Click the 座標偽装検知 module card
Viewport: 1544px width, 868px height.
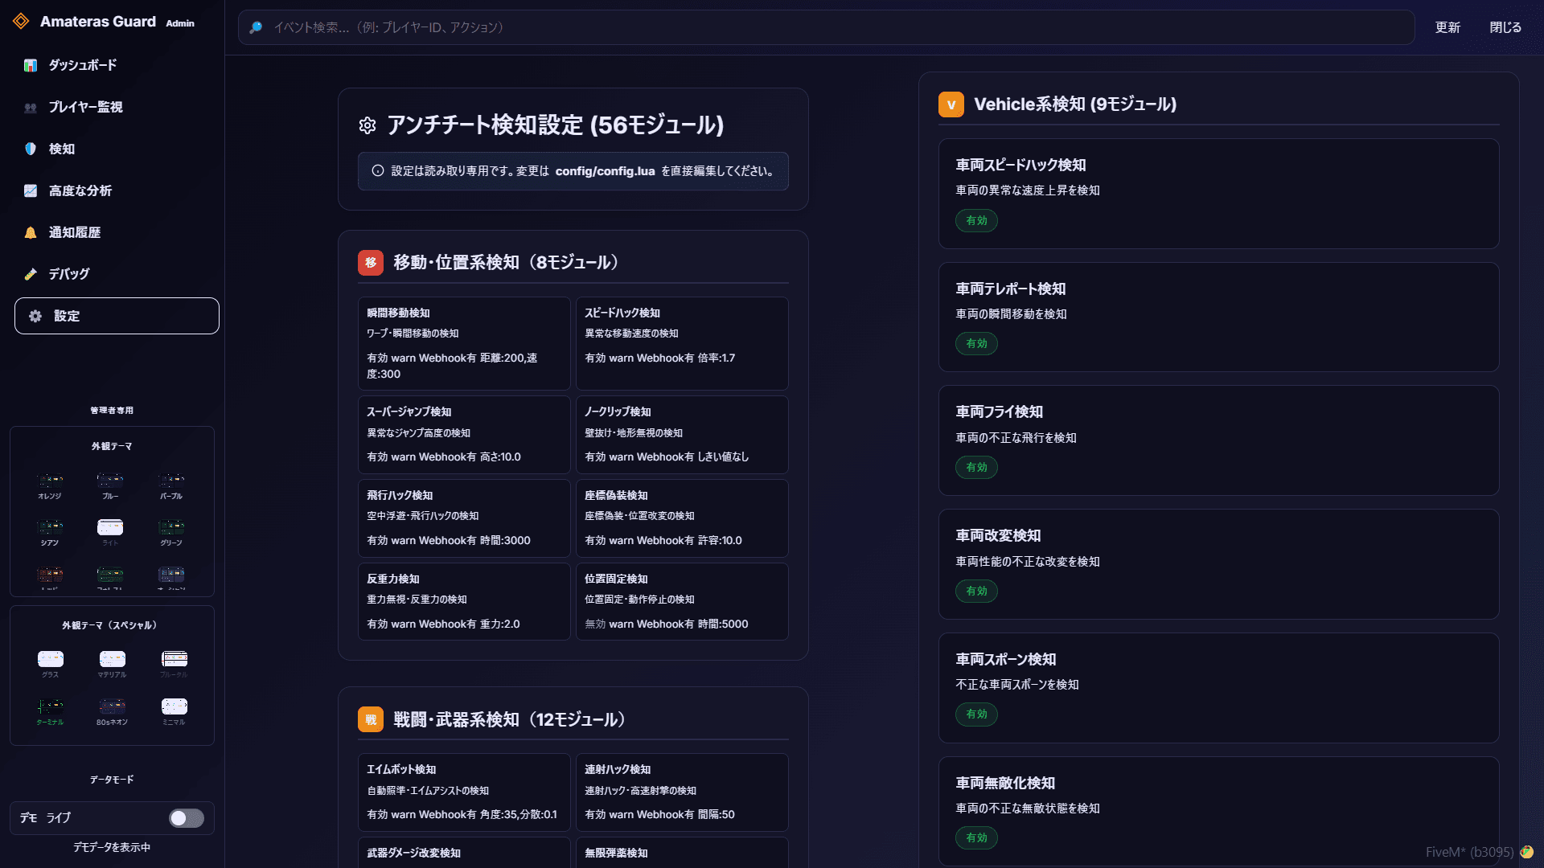pos(682,518)
